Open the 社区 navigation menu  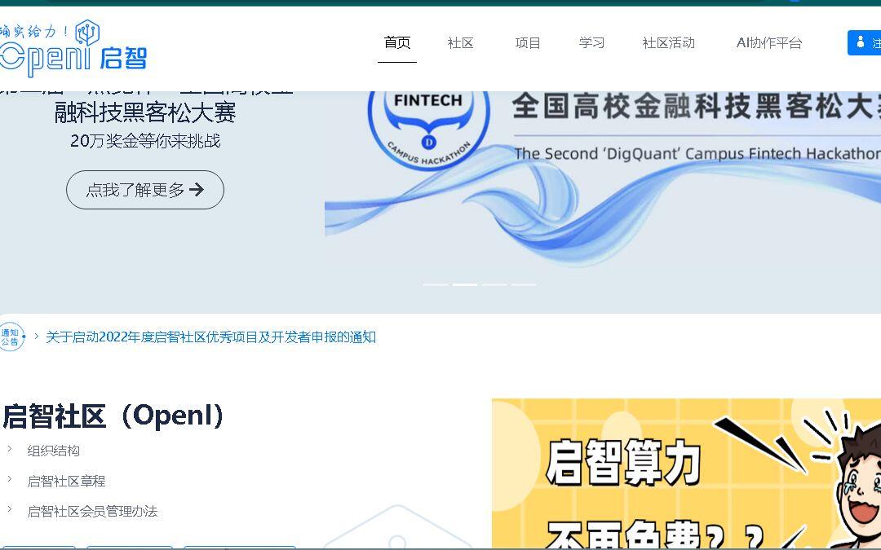click(x=460, y=42)
